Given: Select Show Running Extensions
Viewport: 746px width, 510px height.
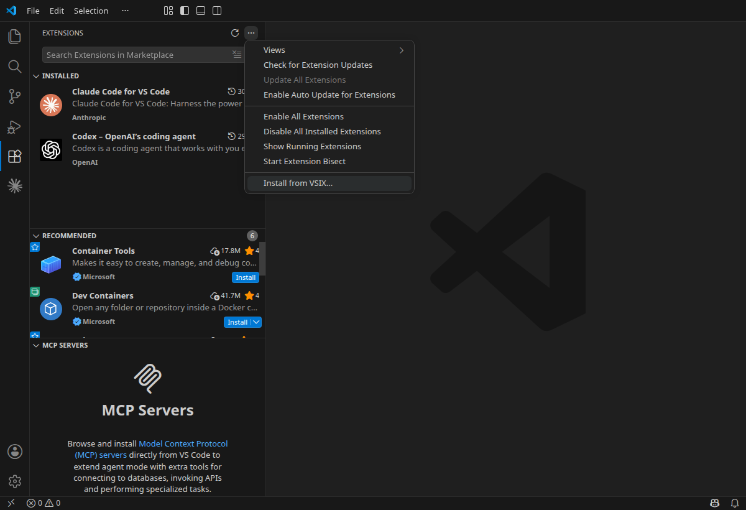Looking at the screenshot, I should coord(329,147).
